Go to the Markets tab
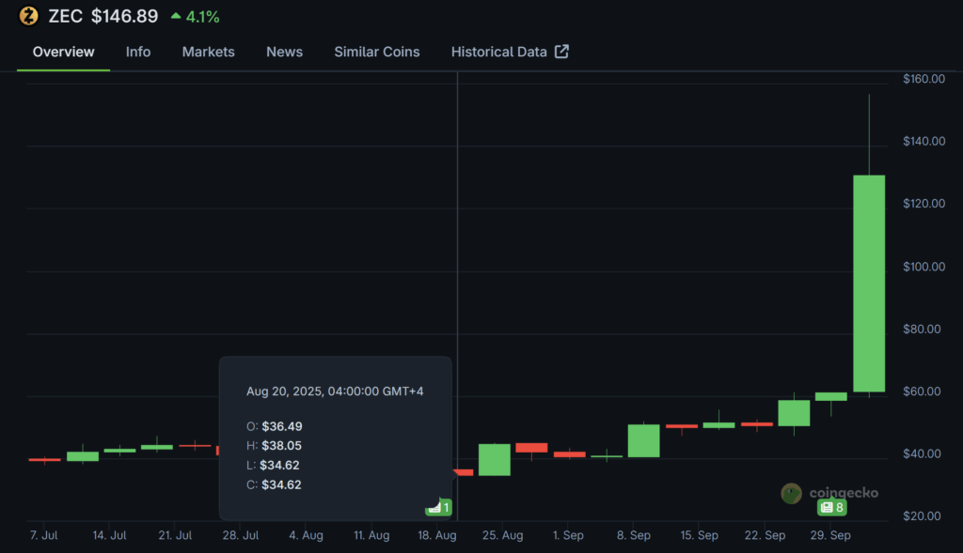 [x=208, y=52]
